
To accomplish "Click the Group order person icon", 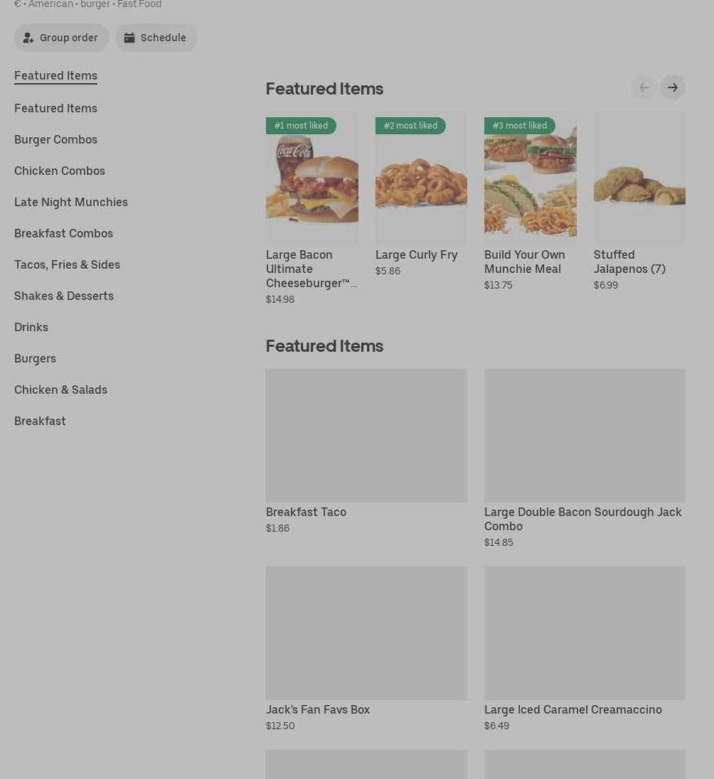I will pyautogui.click(x=28, y=38).
